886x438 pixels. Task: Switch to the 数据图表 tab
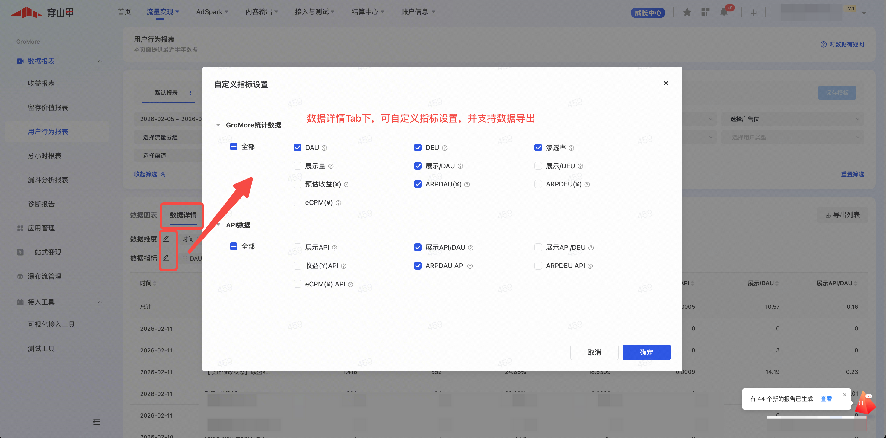143,215
